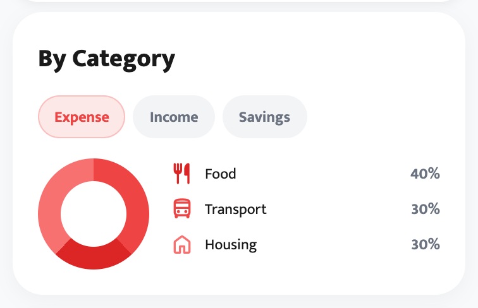The width and height of the screenshot is (478, 308).
Task: Open the Savings tab
Action: [x=264, y=117]
